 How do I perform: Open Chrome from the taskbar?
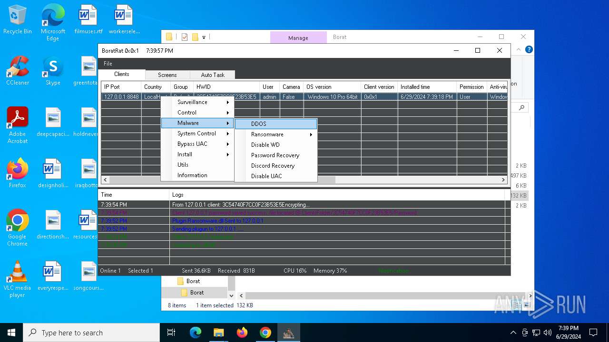pos(265,332)
